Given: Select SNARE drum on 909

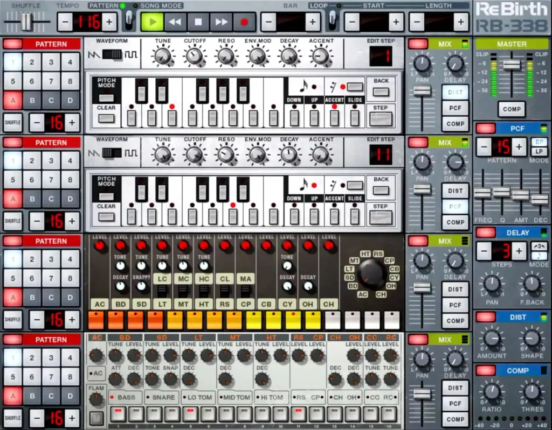Looking at the screenshot, I should [x=162, y=397].
